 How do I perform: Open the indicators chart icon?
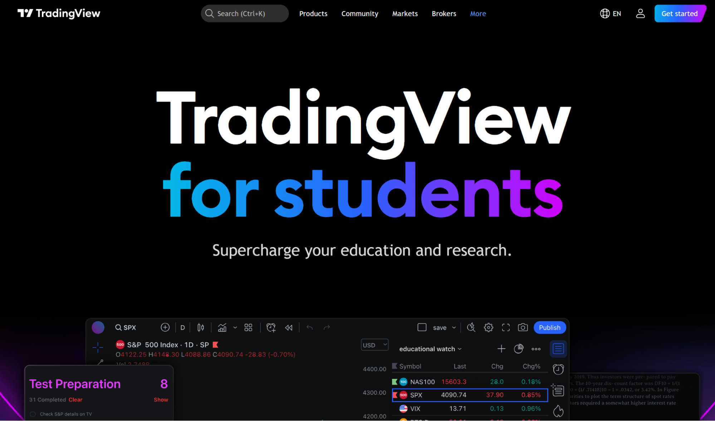(222, 327)
